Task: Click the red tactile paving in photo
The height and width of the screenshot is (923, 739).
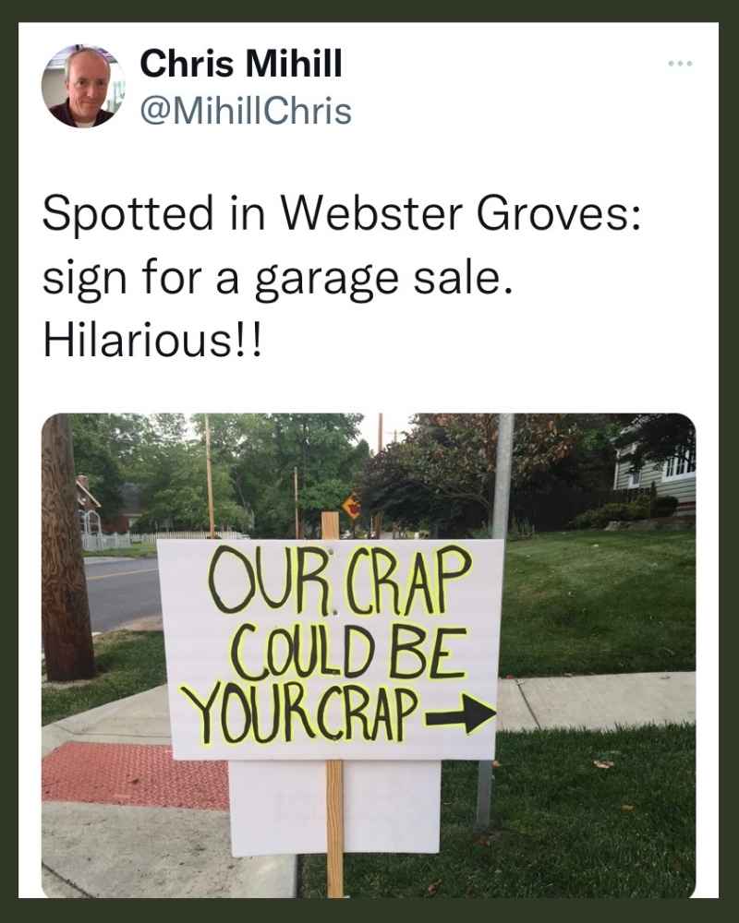Action: (136, 774)
